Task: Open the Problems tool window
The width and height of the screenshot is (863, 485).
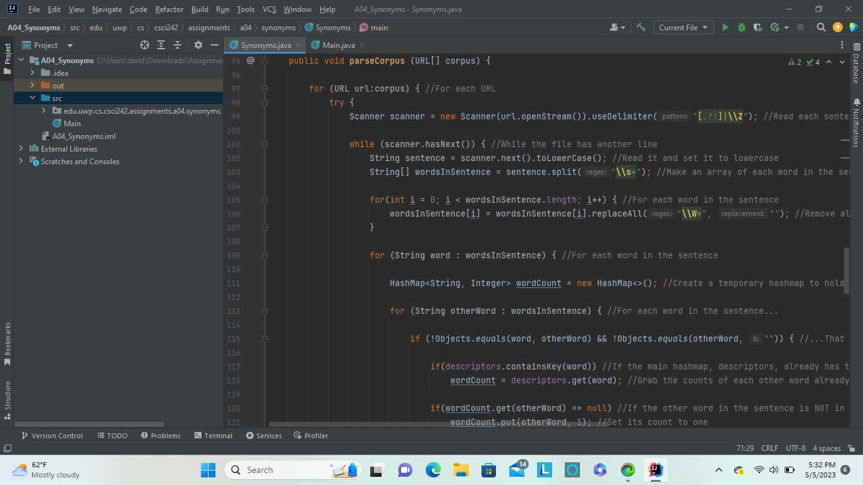Action: tap(161, 435)
